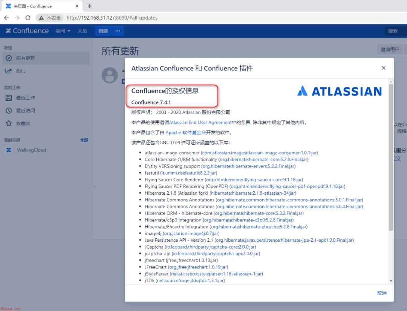407x311 pixels.
Task: Click the Confluence 7.4.1 version text
Action: click(x=151, y=102)
